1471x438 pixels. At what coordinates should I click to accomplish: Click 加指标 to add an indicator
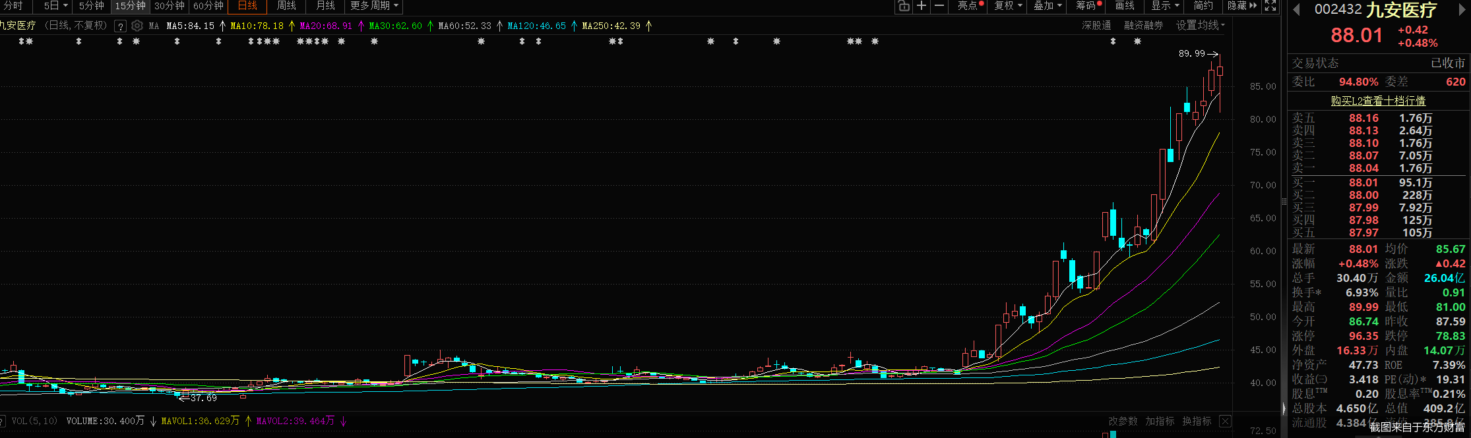tap(1160, 421)
